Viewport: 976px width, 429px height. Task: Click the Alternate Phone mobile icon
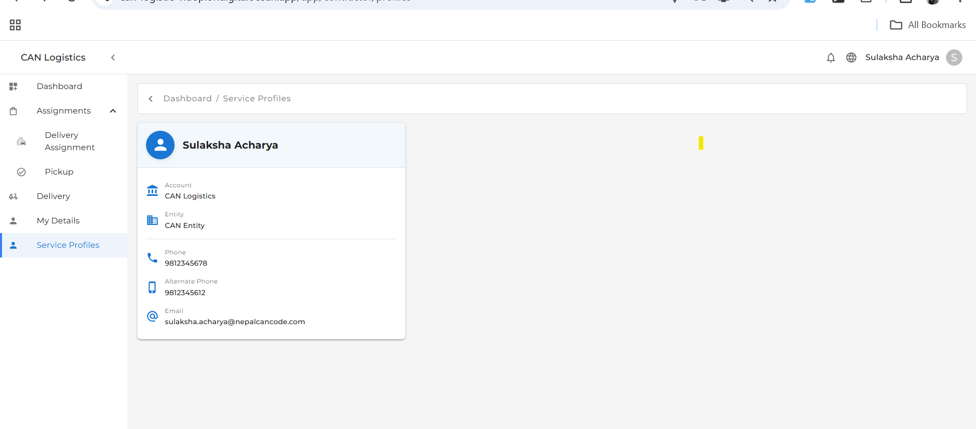point(152,288)
